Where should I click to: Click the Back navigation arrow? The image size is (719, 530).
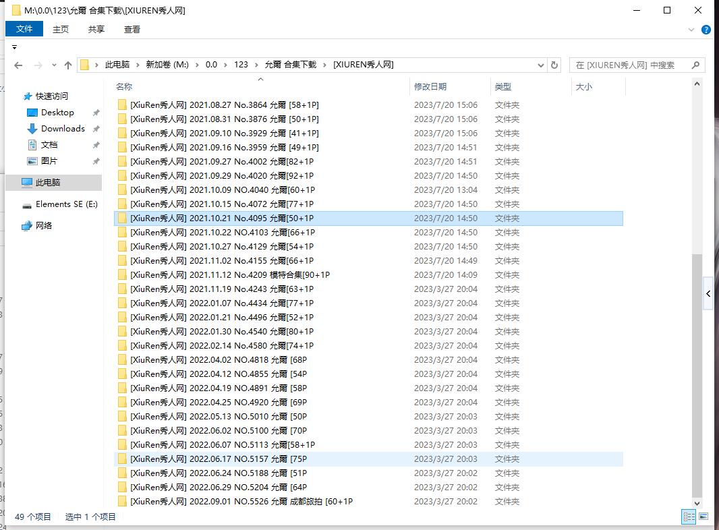(18, 65)
